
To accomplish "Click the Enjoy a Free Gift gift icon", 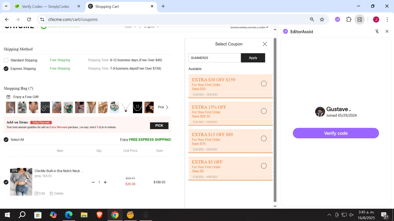I will (8, 97).
